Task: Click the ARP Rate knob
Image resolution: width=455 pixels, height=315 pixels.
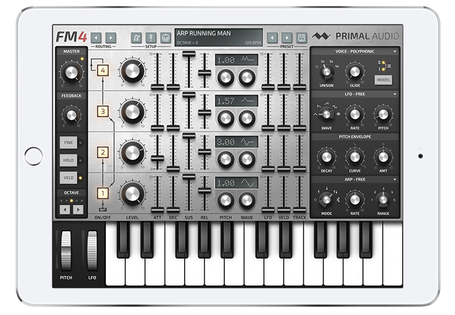Action: coord(355,200)
